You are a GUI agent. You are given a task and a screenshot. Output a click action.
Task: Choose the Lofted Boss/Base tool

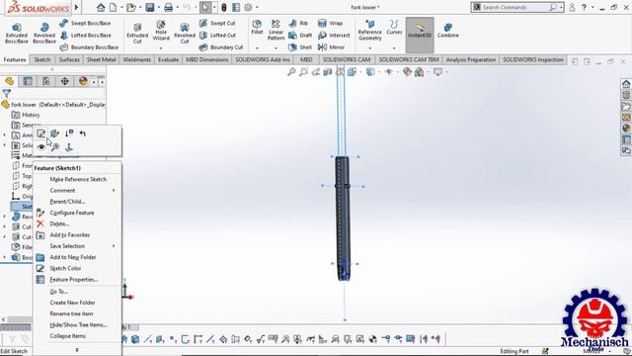(x=85, y=36)
